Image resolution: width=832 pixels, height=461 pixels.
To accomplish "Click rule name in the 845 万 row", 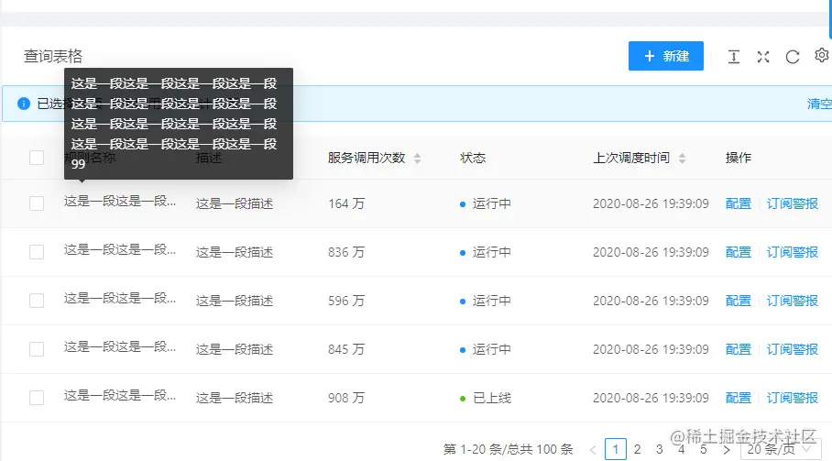I will click(x=120, y=347).
